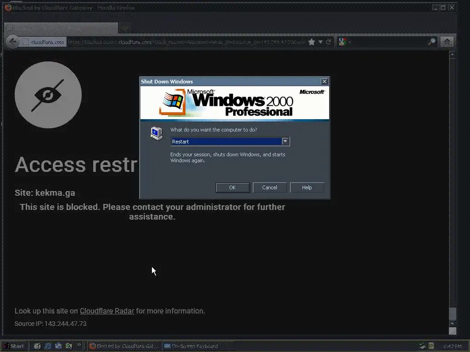Image resolution: width=470 pixels, height=352 pixels.
Task: Click the network tray icon
Action: tap(423, 346)
